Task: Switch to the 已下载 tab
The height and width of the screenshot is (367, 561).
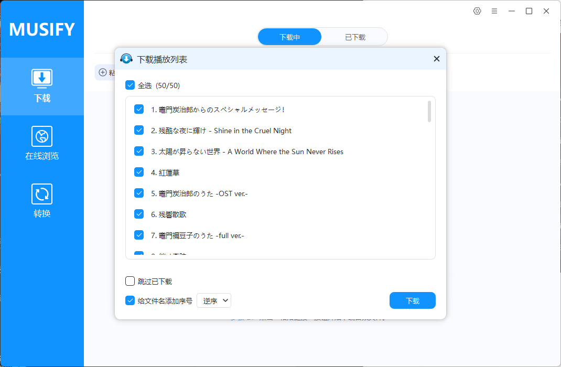Action: tap(355, 37)
